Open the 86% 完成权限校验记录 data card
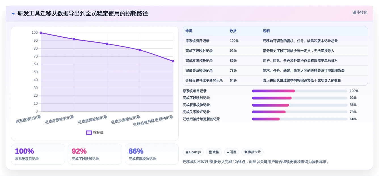379x176 pixels. click(x=152, y=154)
